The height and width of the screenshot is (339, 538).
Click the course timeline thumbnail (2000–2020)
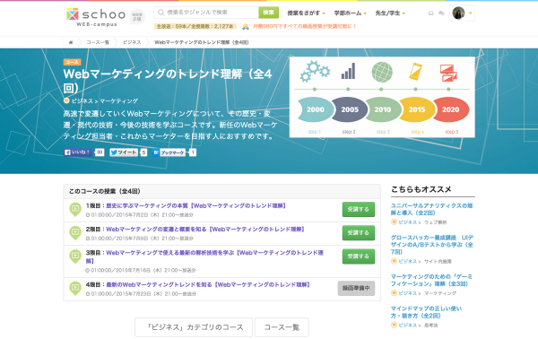[x=382, y=97]
